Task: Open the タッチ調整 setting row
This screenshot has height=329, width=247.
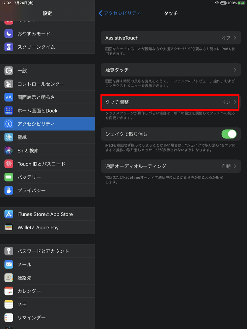Action: tap(171, 102)
